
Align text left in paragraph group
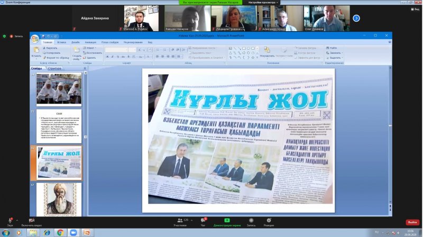157,56
